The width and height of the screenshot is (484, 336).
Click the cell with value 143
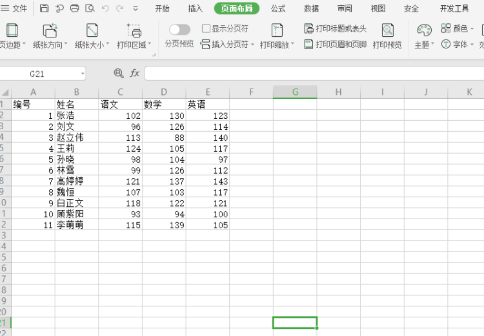[208, 181]
